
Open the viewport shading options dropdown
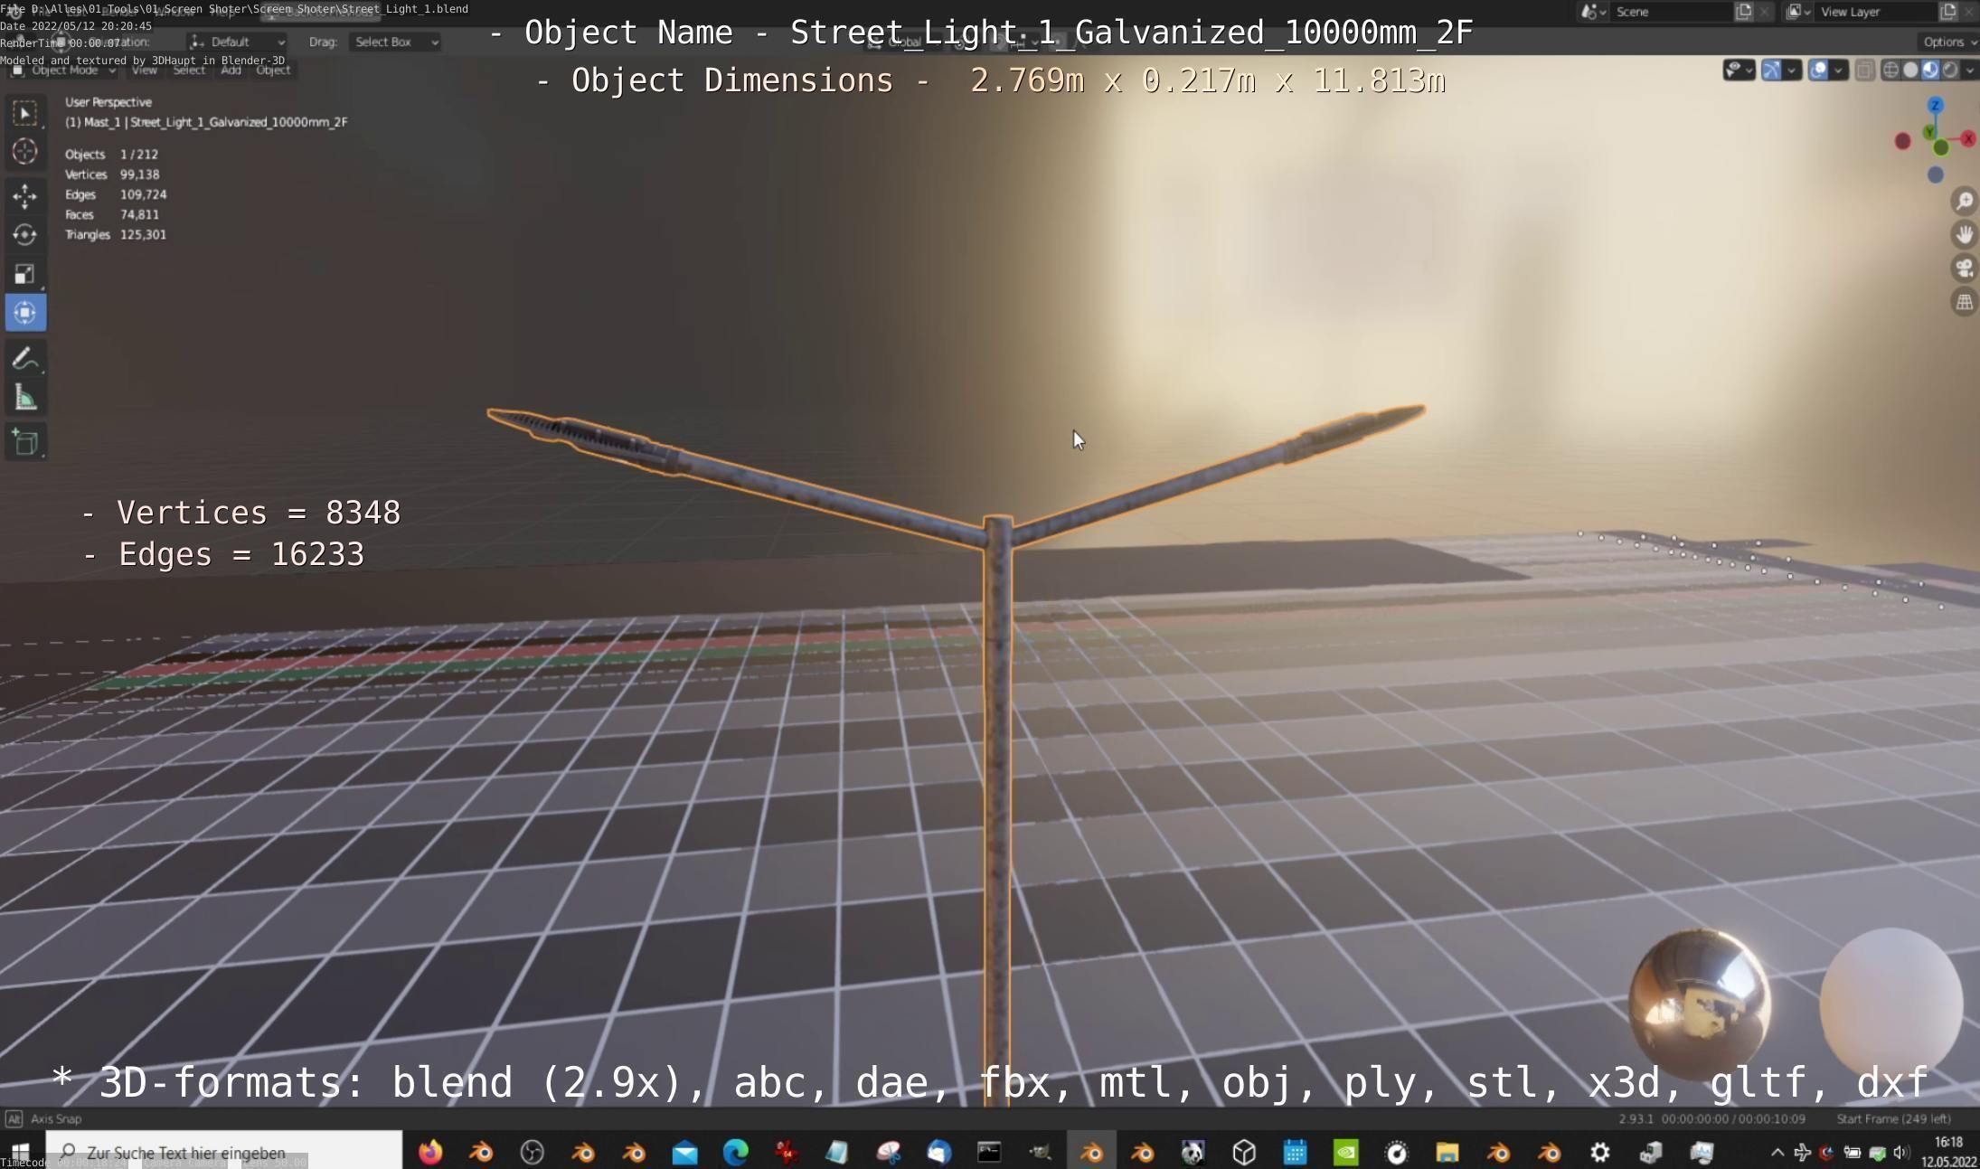(x=1970, y=71)
